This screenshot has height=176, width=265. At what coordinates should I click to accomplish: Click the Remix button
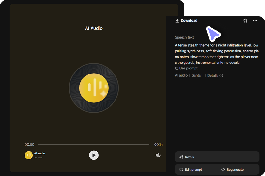point(217,157)
